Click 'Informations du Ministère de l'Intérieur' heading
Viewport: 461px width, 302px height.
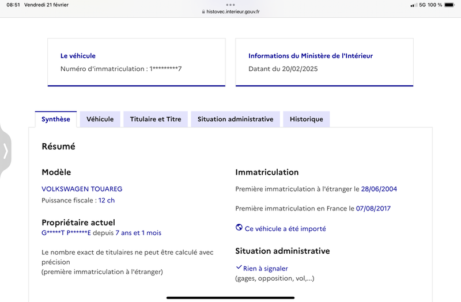(x=311, y=56)
